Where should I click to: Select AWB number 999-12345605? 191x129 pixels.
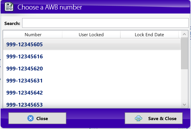92,44
